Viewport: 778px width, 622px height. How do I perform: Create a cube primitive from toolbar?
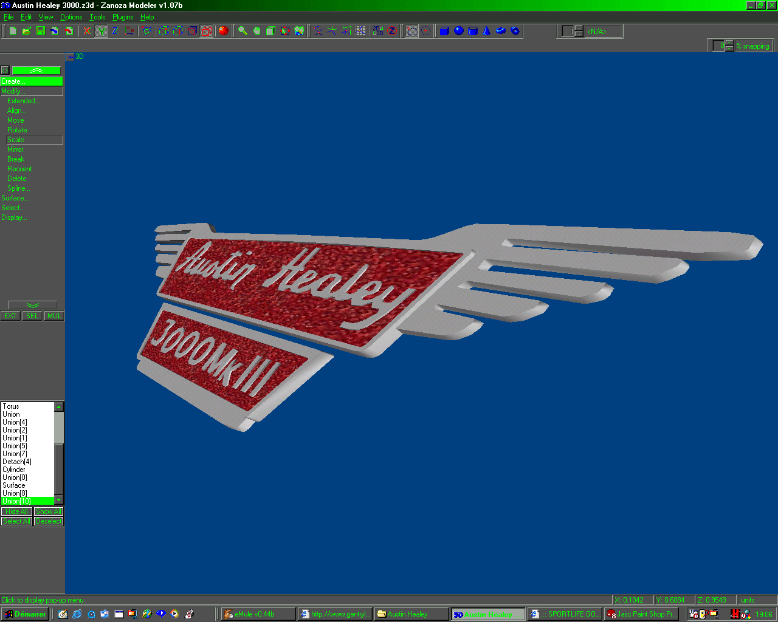pos(444,31)
